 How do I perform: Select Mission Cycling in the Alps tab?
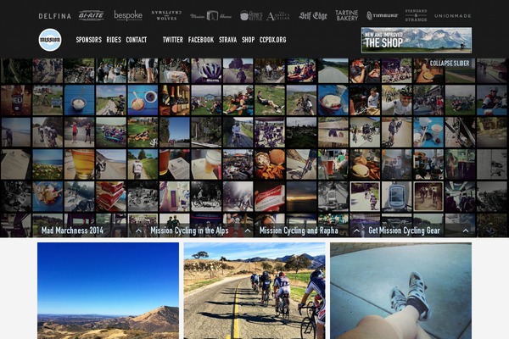click(x=189, y=231)
